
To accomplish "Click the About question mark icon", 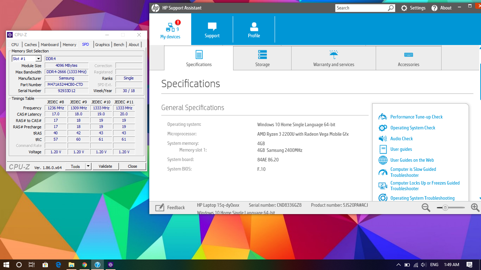I will point(435,8).
